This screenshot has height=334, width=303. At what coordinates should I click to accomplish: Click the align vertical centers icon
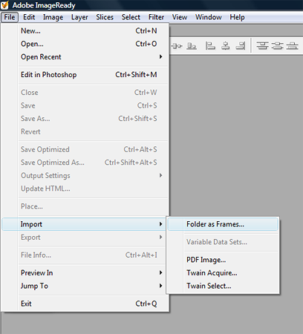click(x=177, y=46)
